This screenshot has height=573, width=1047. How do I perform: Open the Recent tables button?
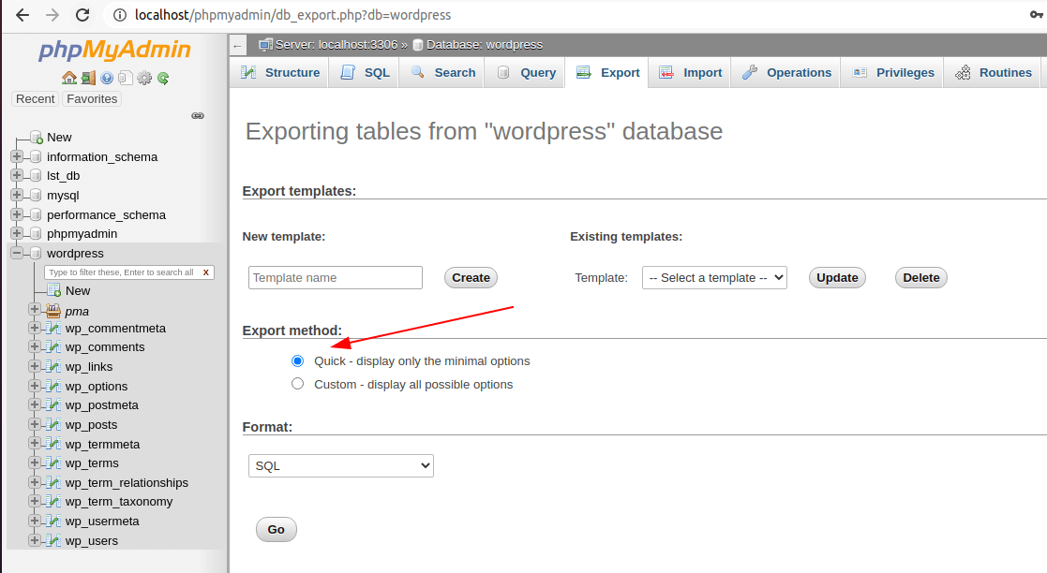coord(36,98)
